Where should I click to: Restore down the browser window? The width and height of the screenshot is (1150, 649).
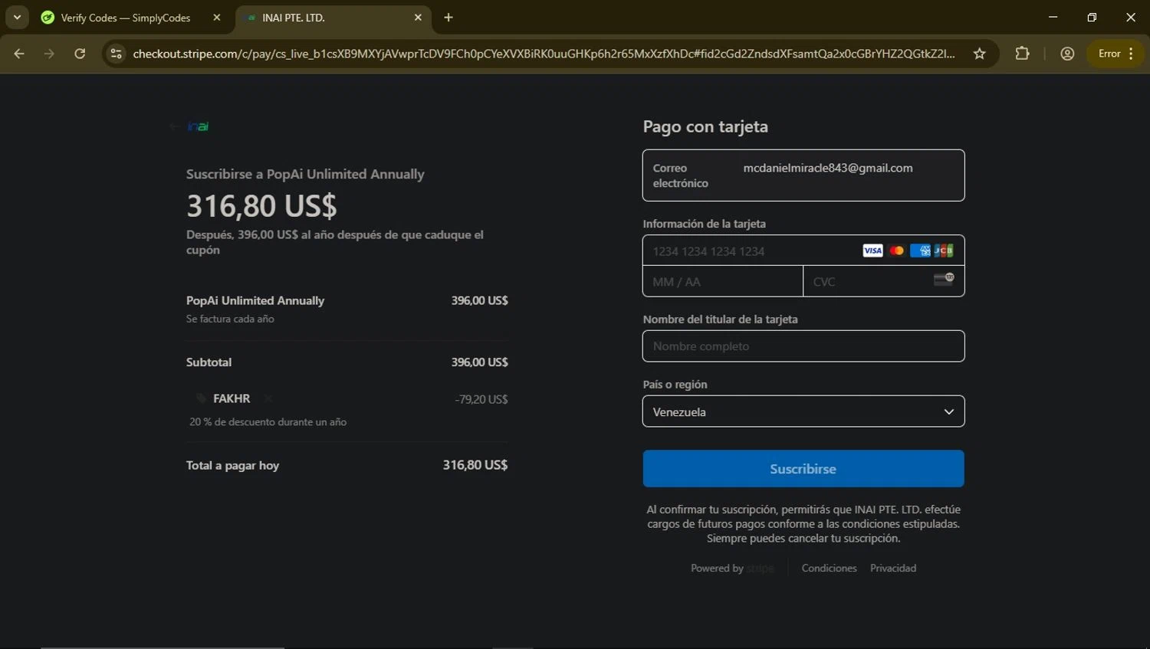click(x=1092, y=17)
